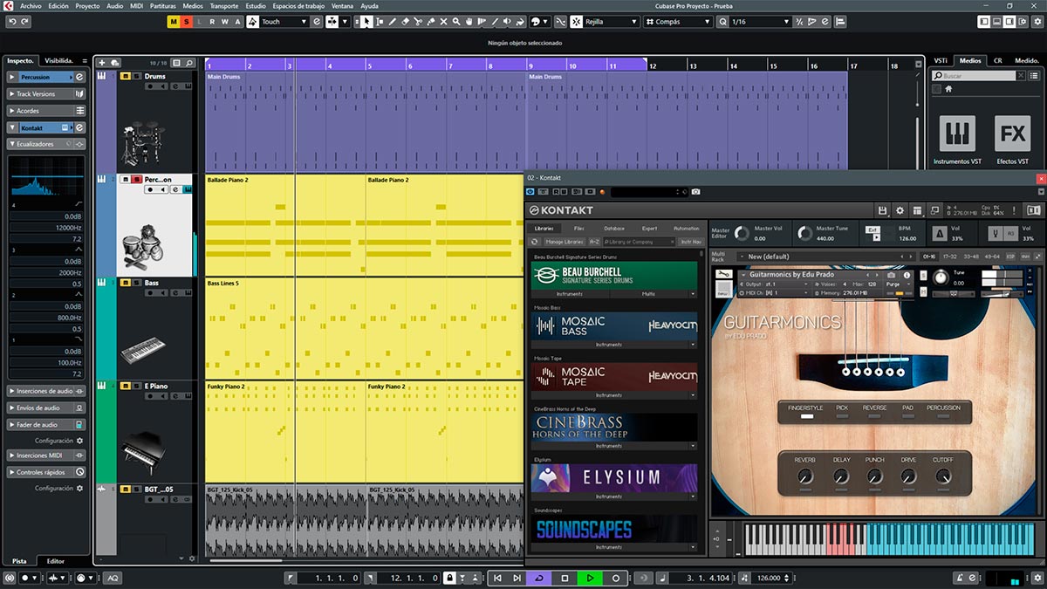Click the home icon in Medios panel

(948, 89)
